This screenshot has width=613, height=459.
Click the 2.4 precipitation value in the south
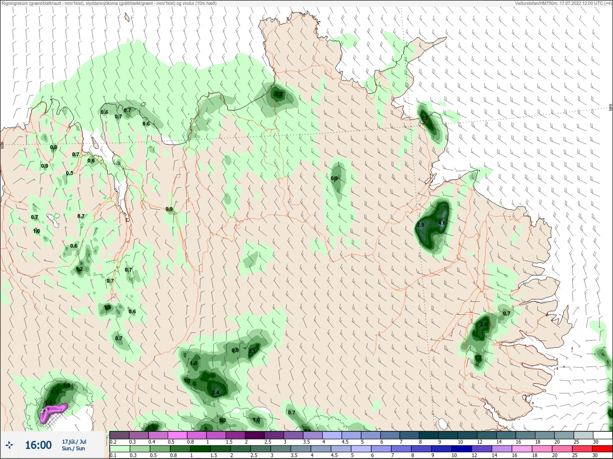click(x=216, y=392)
